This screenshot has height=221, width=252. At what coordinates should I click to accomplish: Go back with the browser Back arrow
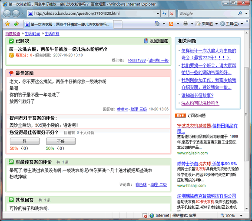pyautogui.click(x=7, y=13)
